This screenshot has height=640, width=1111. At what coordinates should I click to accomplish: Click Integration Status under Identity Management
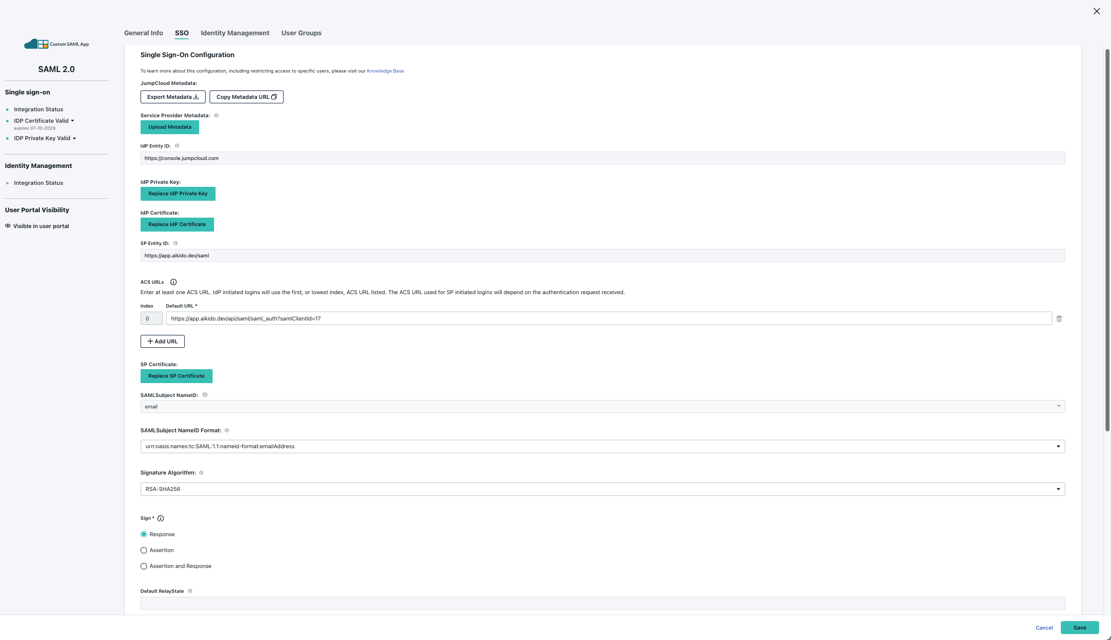point(38,183)
